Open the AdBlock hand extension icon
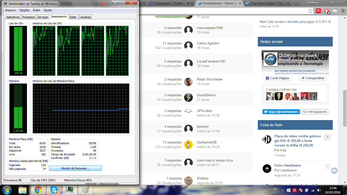 click(x=327, y=11)
